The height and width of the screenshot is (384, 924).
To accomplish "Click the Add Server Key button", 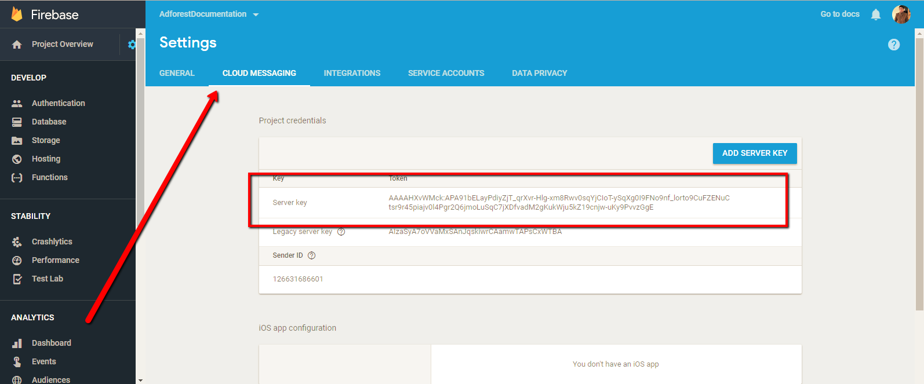I will click(755, 153).
